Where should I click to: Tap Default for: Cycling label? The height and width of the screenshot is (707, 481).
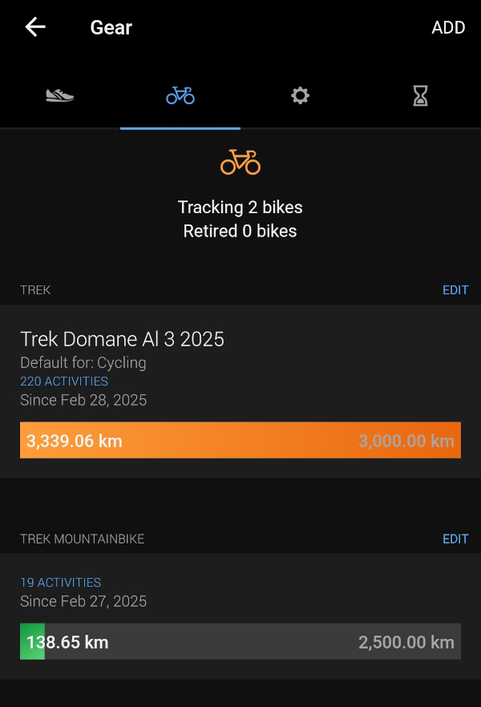(x=83, y=362)
